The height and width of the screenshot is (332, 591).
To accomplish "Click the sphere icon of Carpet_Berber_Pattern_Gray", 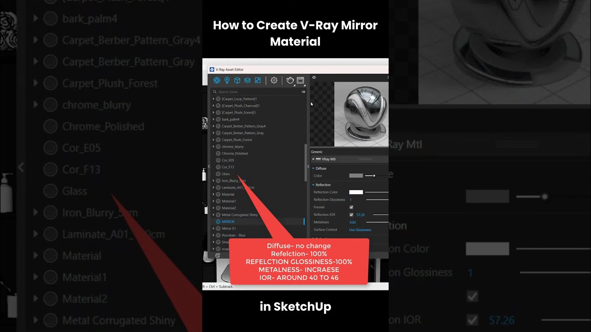I will pyautogui.click(x=218, y=133).
